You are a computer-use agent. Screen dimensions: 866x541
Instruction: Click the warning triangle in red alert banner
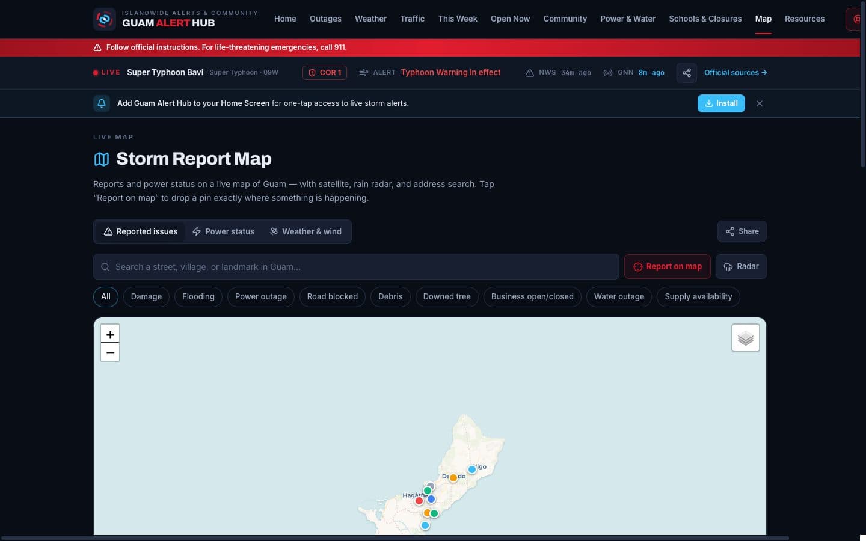click(97, 47)
